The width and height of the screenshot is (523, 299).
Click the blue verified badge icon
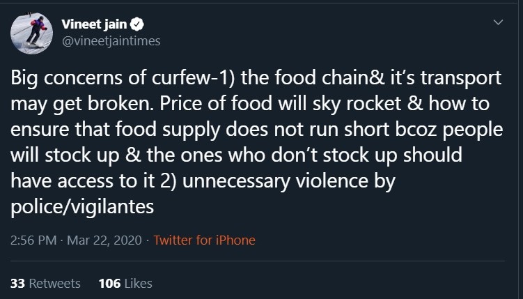click(139, 25)
